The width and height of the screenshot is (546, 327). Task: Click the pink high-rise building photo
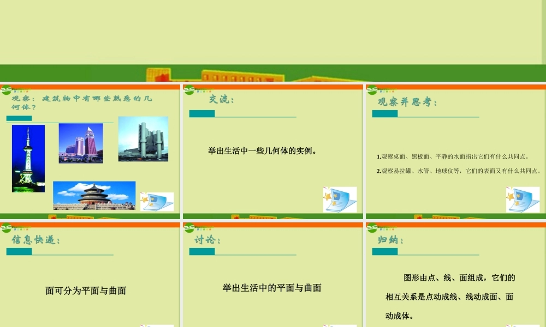pos(81,143)
